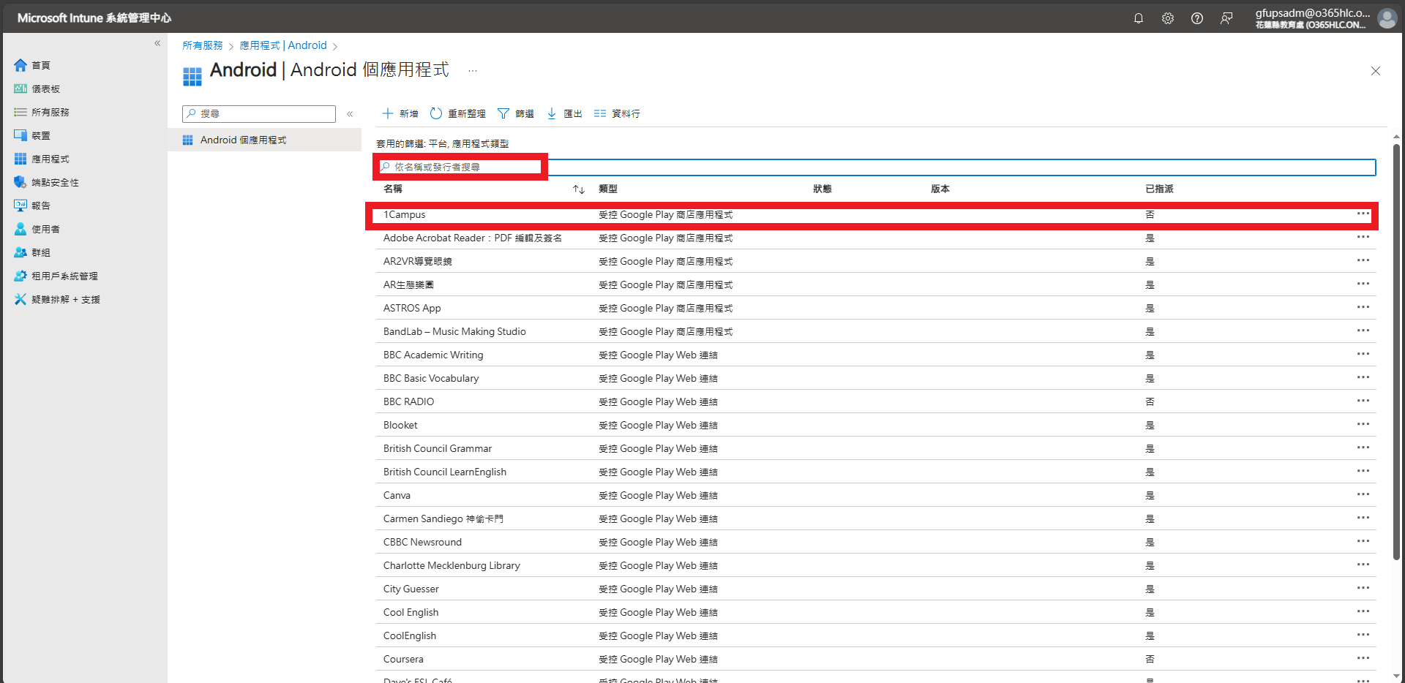
Task: Sort the list by 名稱 column arrows
Action: click(x=578, y=189)
